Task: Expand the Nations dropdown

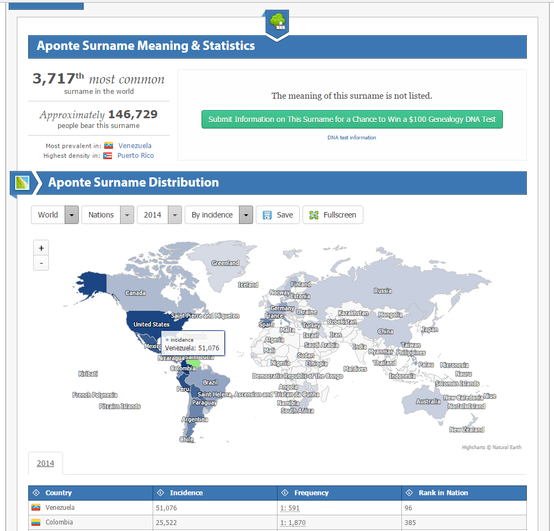Action: pos(127,215)
